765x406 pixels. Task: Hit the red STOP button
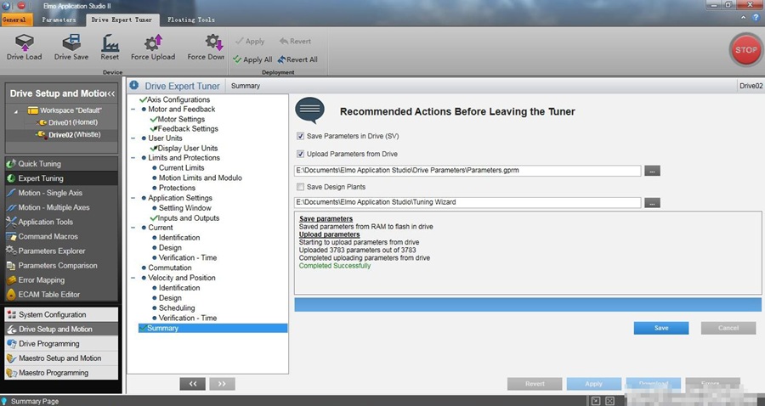(x=745, y=50)
